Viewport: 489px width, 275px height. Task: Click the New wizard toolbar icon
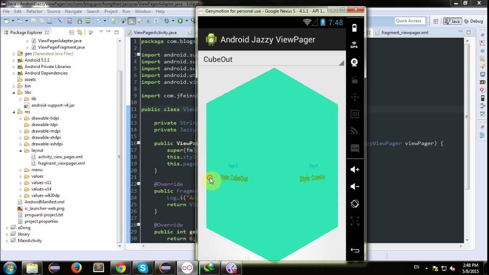pyautogui.click(x=6, y=21)
